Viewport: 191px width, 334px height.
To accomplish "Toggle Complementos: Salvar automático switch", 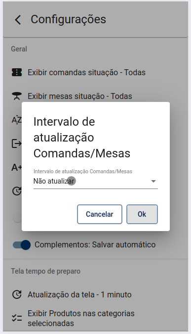I will tap(21, 245).
